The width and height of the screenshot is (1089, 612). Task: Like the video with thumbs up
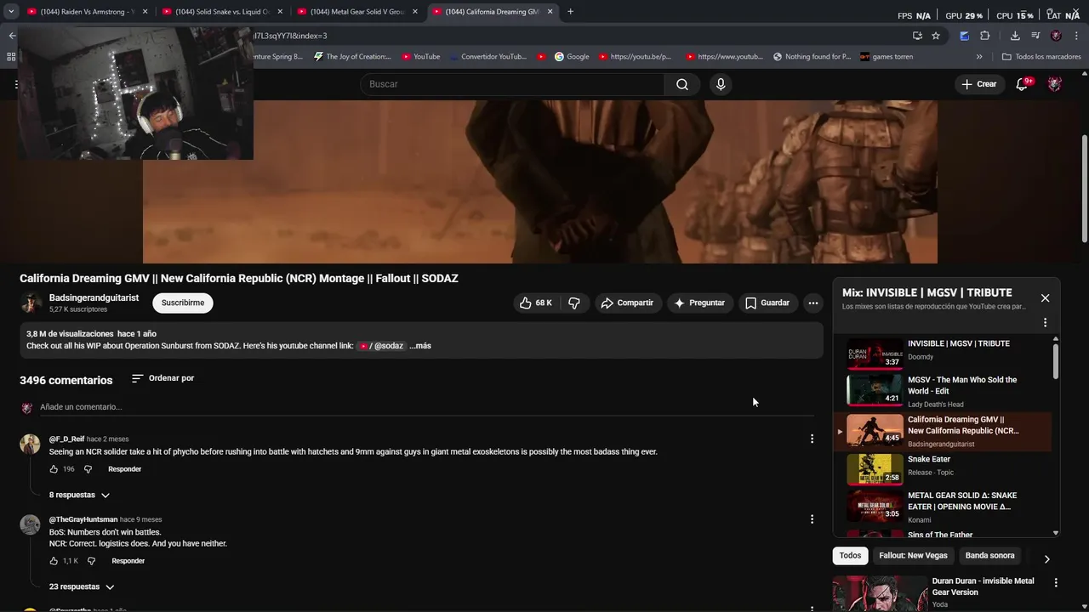tap(536, 303)
